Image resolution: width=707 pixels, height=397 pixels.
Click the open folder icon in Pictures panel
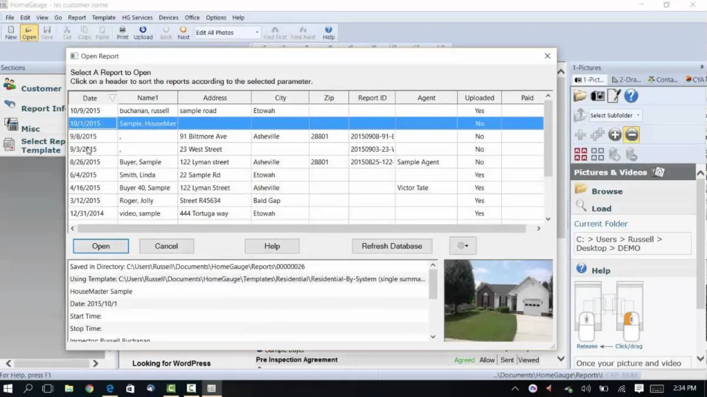click(581, 96)
